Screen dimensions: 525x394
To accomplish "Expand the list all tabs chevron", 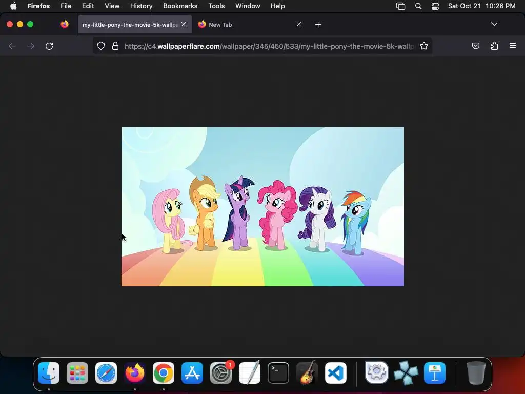I will (494, 24).
